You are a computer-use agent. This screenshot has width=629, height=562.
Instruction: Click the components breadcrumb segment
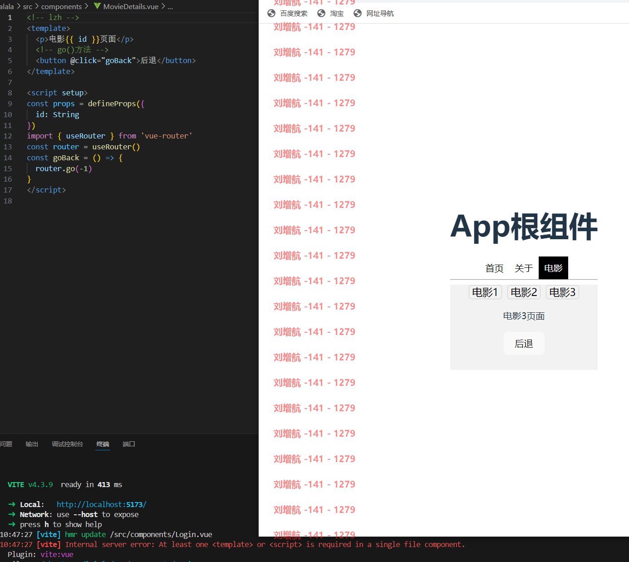coord(61,6)
